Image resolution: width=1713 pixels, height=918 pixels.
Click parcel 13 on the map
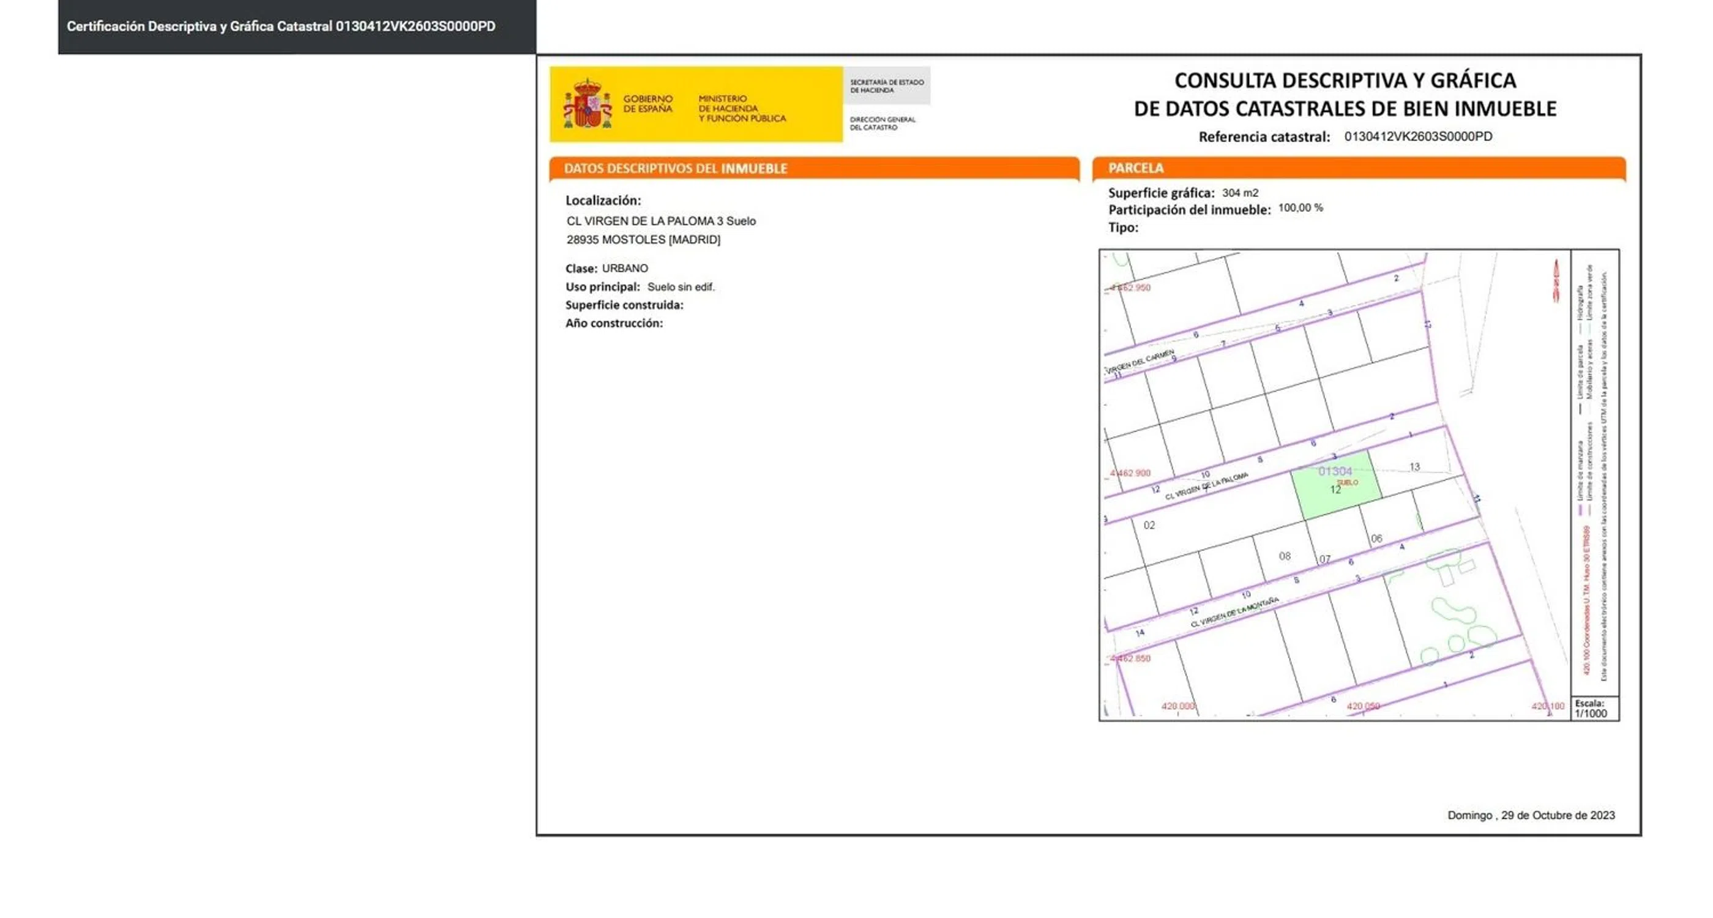click(1414, 467)
